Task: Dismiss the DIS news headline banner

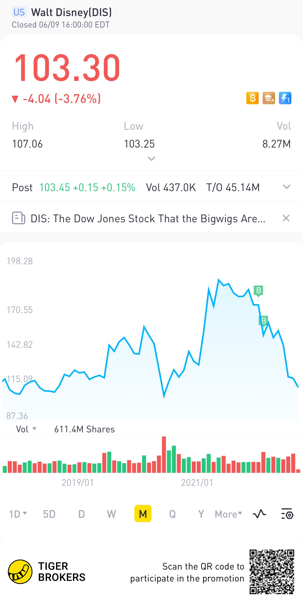Action: (286, 218)
